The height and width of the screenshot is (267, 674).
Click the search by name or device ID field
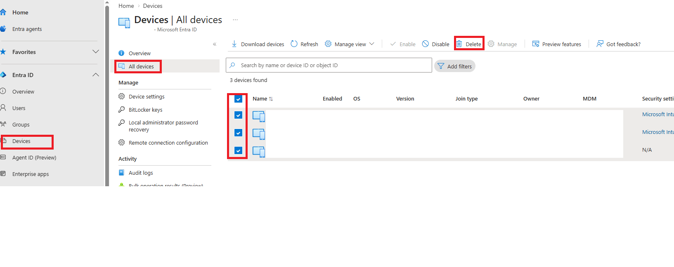(329, 65)
